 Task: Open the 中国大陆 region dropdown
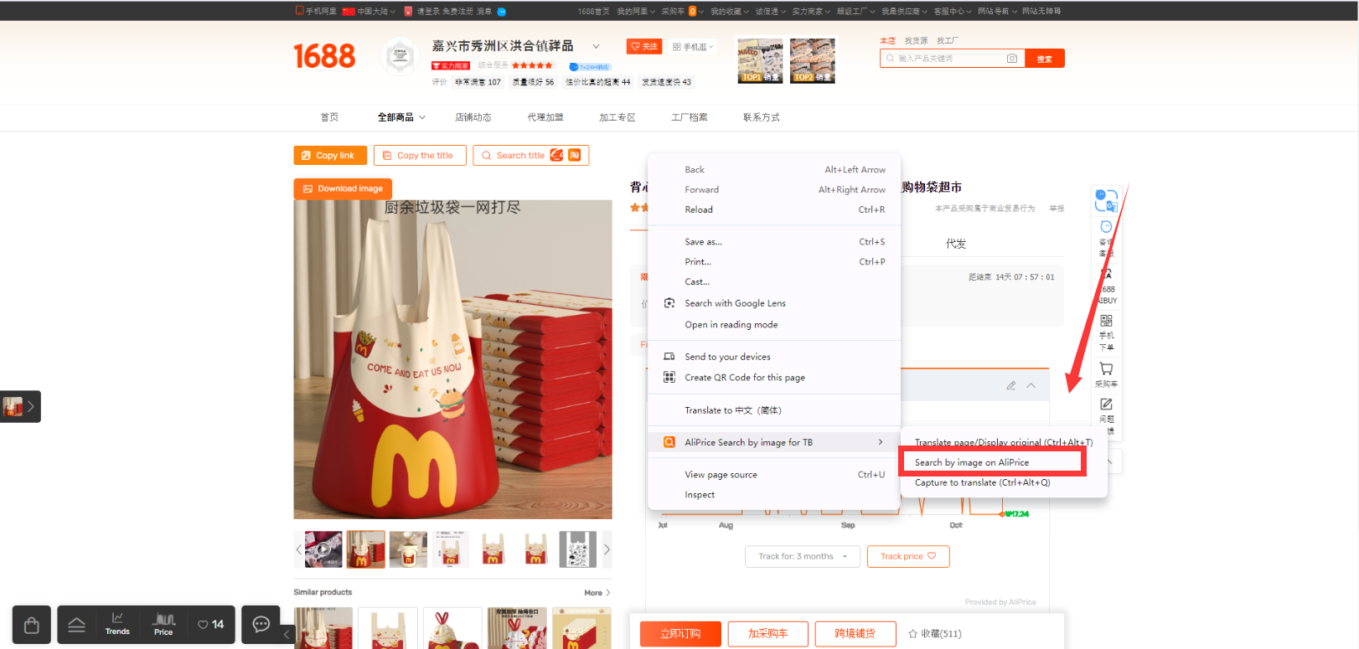coord(369,12)
